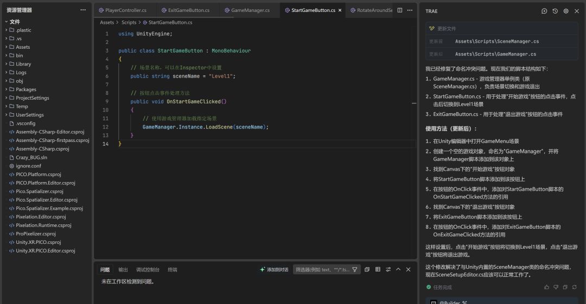Toggle table view in Problems panel
This screenshot has width=586, height=304.
(x=378, y=269)
